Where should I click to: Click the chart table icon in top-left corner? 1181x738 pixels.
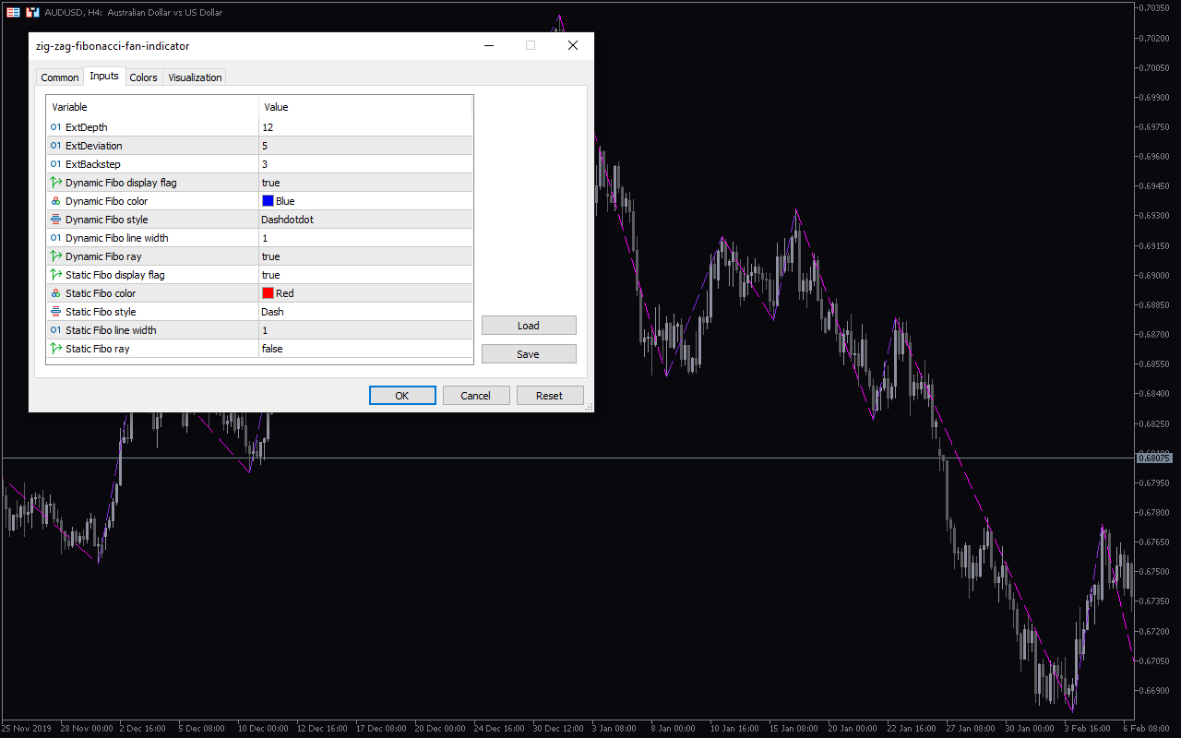point(13,13)
